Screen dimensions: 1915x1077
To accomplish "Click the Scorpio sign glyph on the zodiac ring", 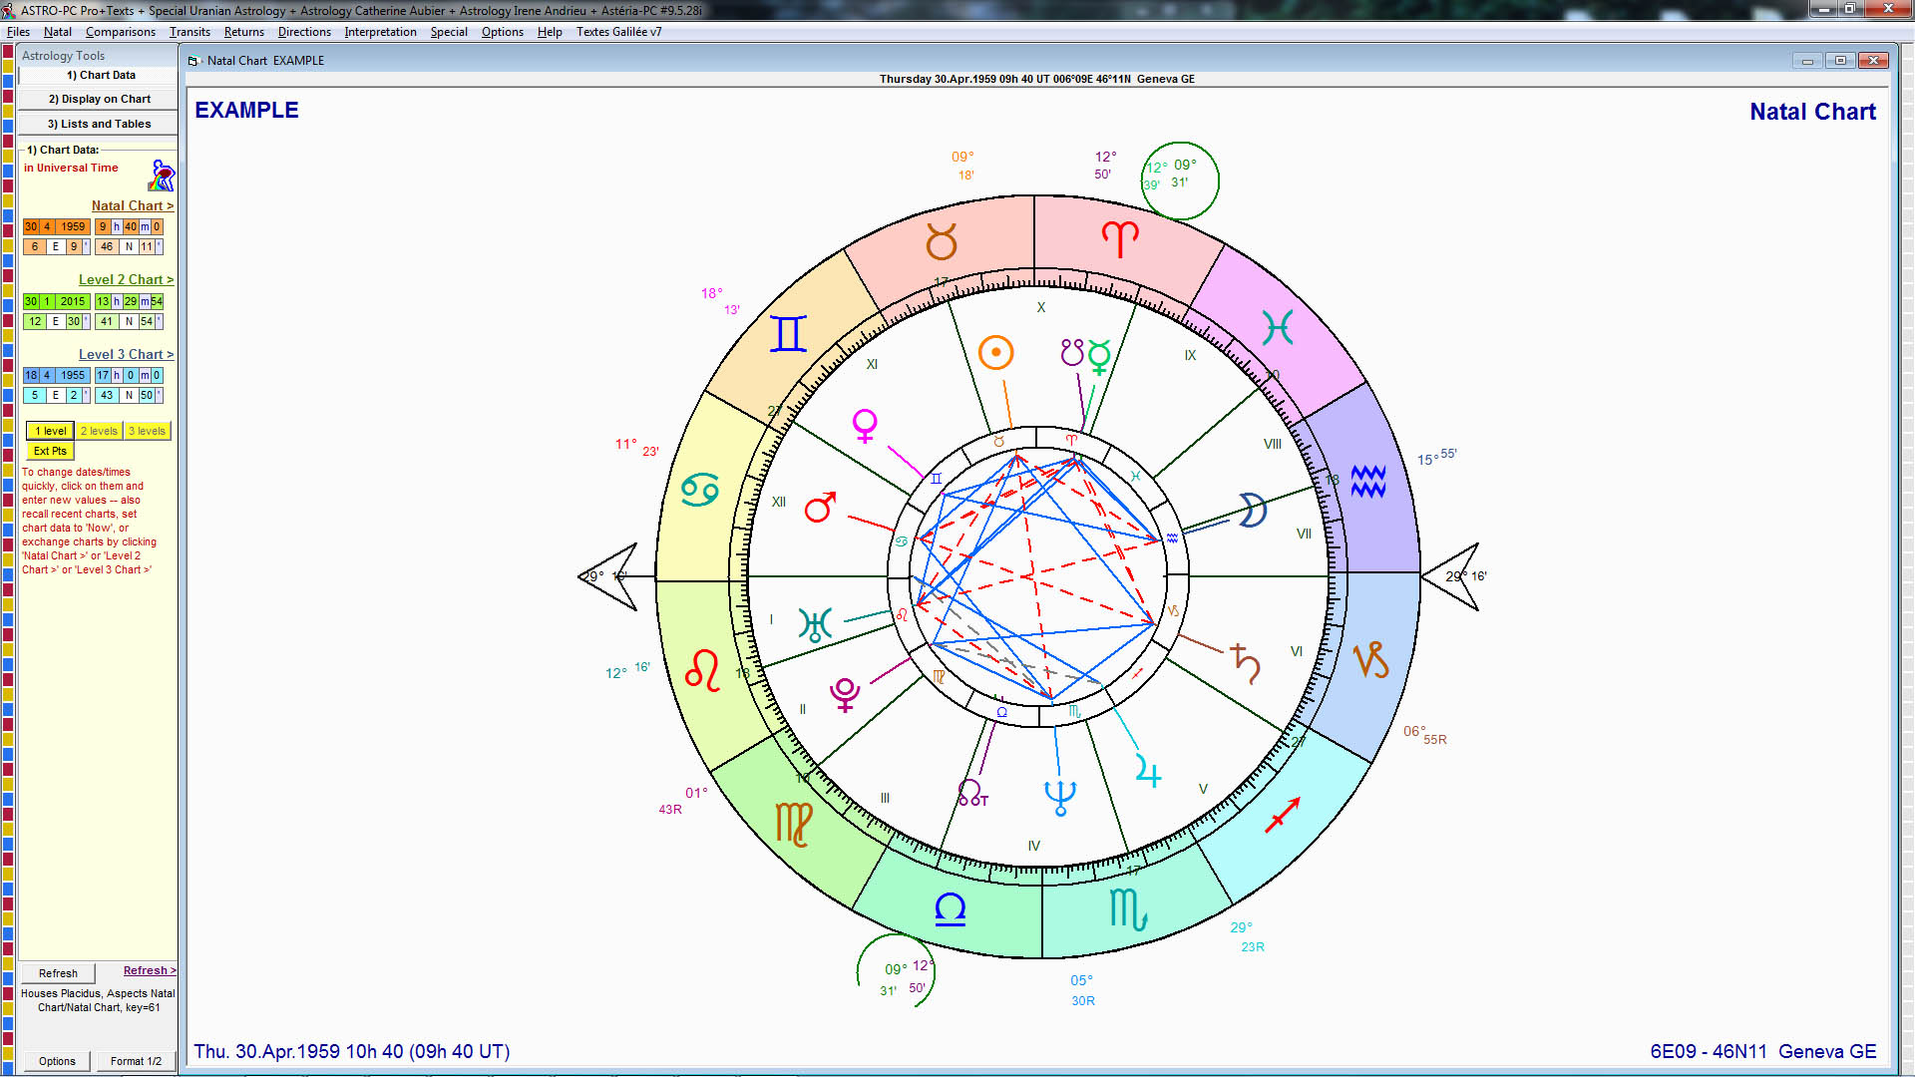I will pyautogui.click(x=1128, y=908).
